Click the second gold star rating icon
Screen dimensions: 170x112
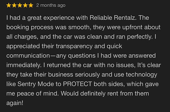[x=14, y=5]
